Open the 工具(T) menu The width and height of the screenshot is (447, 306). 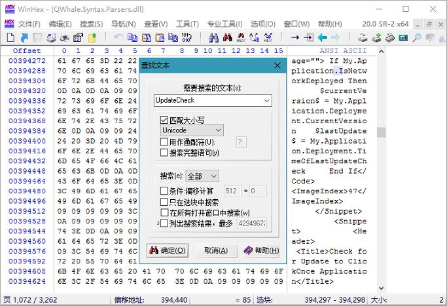(x=187, y=24)
